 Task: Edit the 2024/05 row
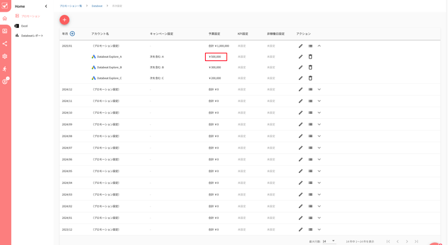pos(301,172)
